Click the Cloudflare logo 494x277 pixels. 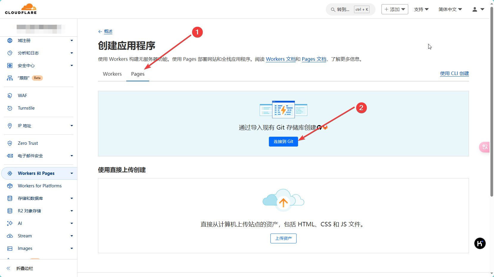tap(21, 9)
